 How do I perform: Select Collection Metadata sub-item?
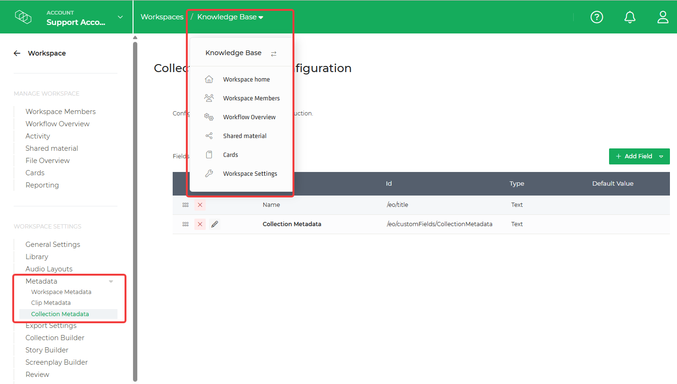[x=60, y=314]
